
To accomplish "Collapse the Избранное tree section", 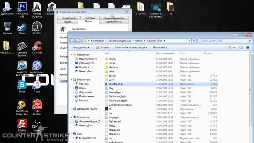I will pos(72,55).
